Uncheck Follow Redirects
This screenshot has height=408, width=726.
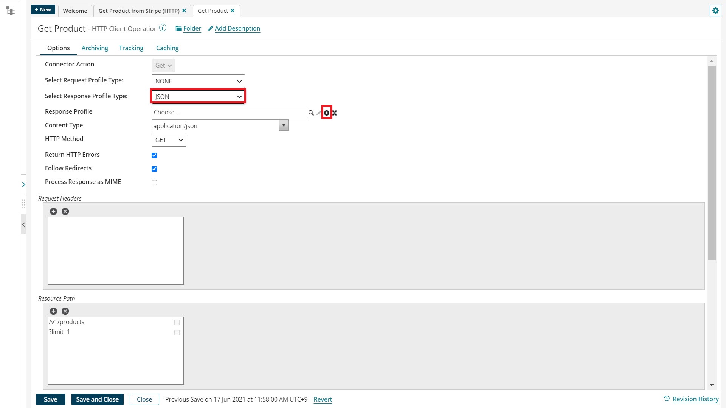(154, 168)
